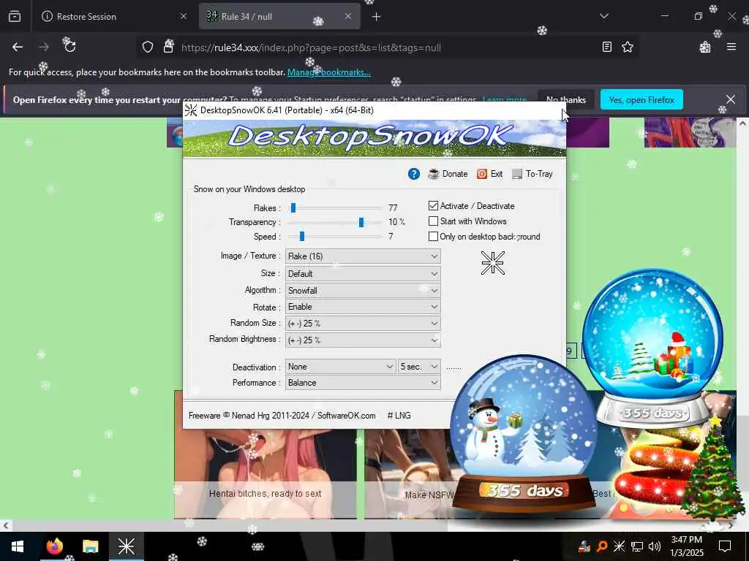Select the Rule 34 / null tab
Viewport: 749px width, 561px height.
coord(279,17)
